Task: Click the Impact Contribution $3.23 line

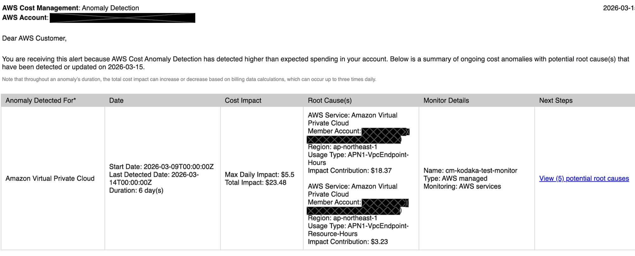Action: point(348,242)
